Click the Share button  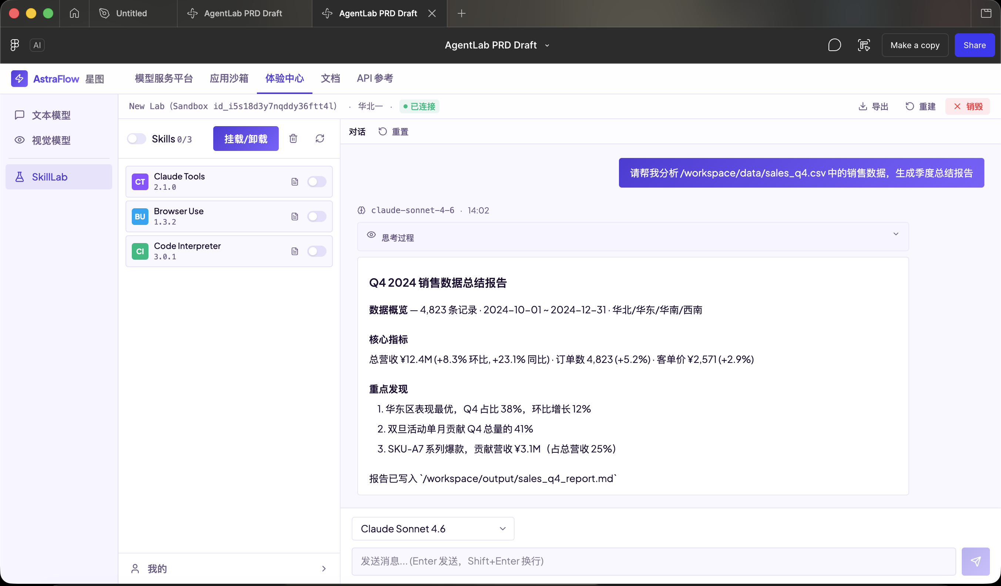click(974, 45)
